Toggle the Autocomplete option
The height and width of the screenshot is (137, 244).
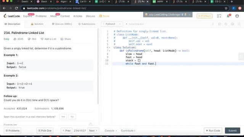point(135,24)
